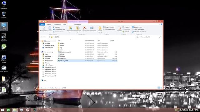
Task: Click the pink application tools contextual tab
Action: 78,22
